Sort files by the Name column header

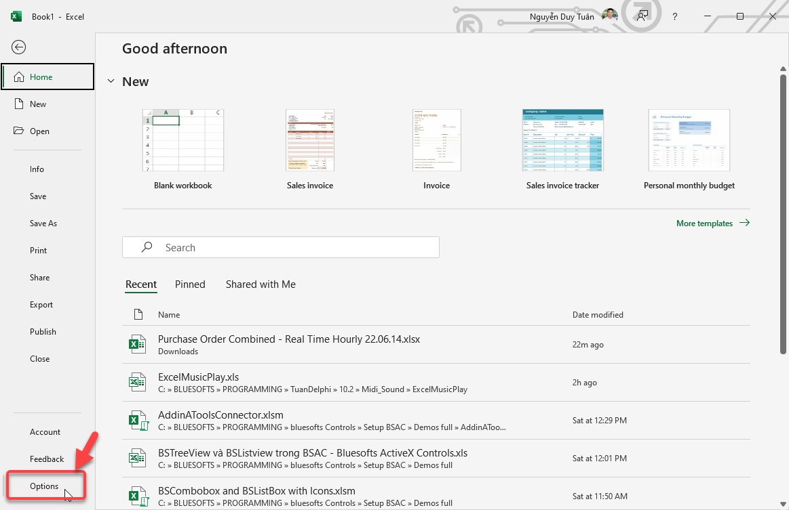(169, 314)
